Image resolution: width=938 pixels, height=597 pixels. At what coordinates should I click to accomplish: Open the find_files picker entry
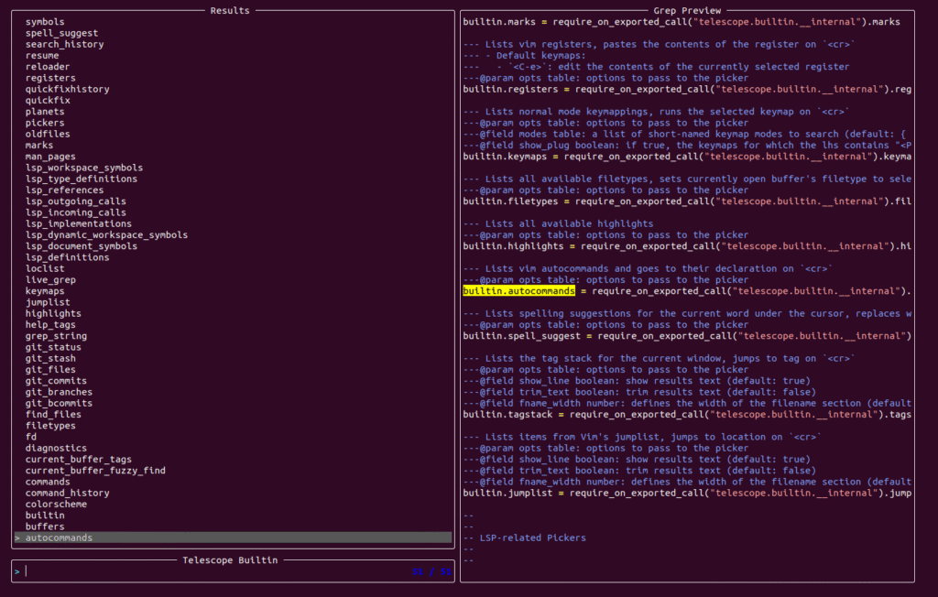[53, 414]
